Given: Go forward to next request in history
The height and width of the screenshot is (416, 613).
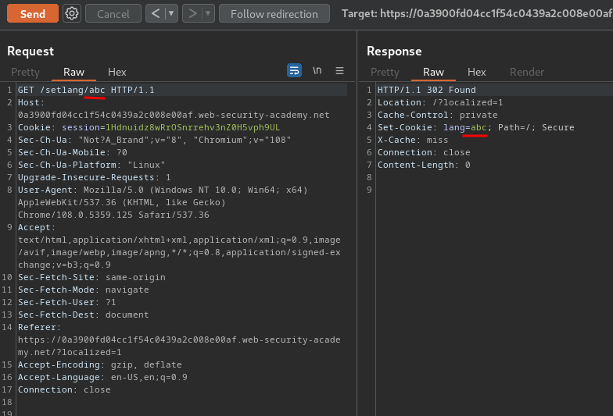Looking at the screenshot, I should pos(192,14).
